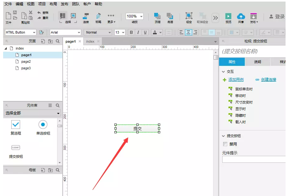Open the 布局 menu
This screenshot has width=289, height=196.
[x=53, y=4]
